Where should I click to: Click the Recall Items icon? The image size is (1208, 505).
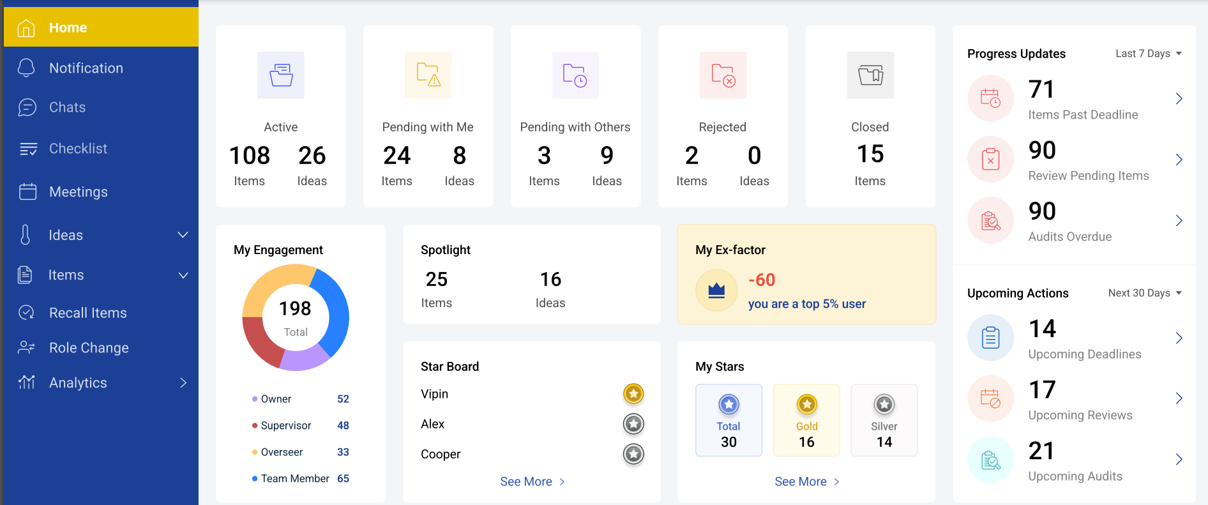coord(26,312)
